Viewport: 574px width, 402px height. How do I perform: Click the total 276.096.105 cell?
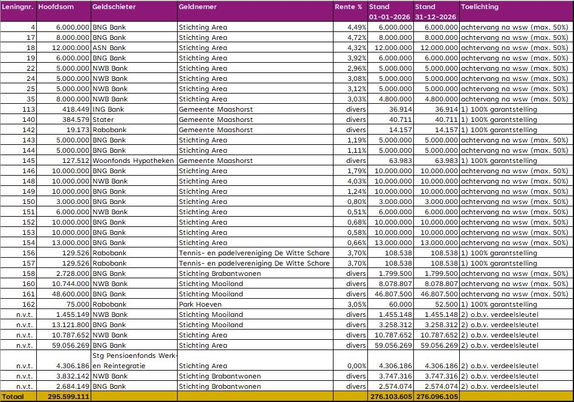click(x=436, y=397)
